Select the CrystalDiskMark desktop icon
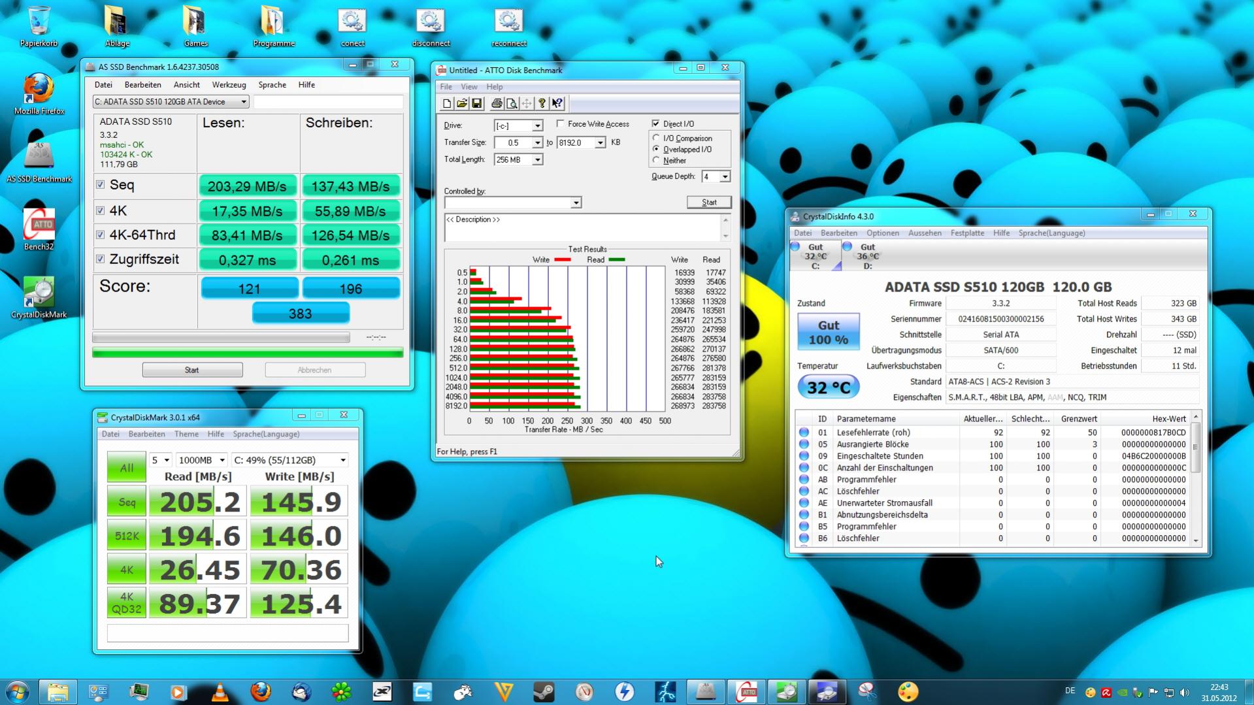Image resolution: width=1254 pixels, height=705 pixels. tap(39, 298)
